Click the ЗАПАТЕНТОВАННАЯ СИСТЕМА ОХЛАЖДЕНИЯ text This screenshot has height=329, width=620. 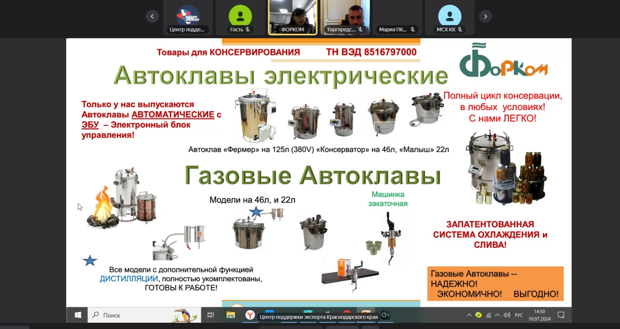click(490, 234)
